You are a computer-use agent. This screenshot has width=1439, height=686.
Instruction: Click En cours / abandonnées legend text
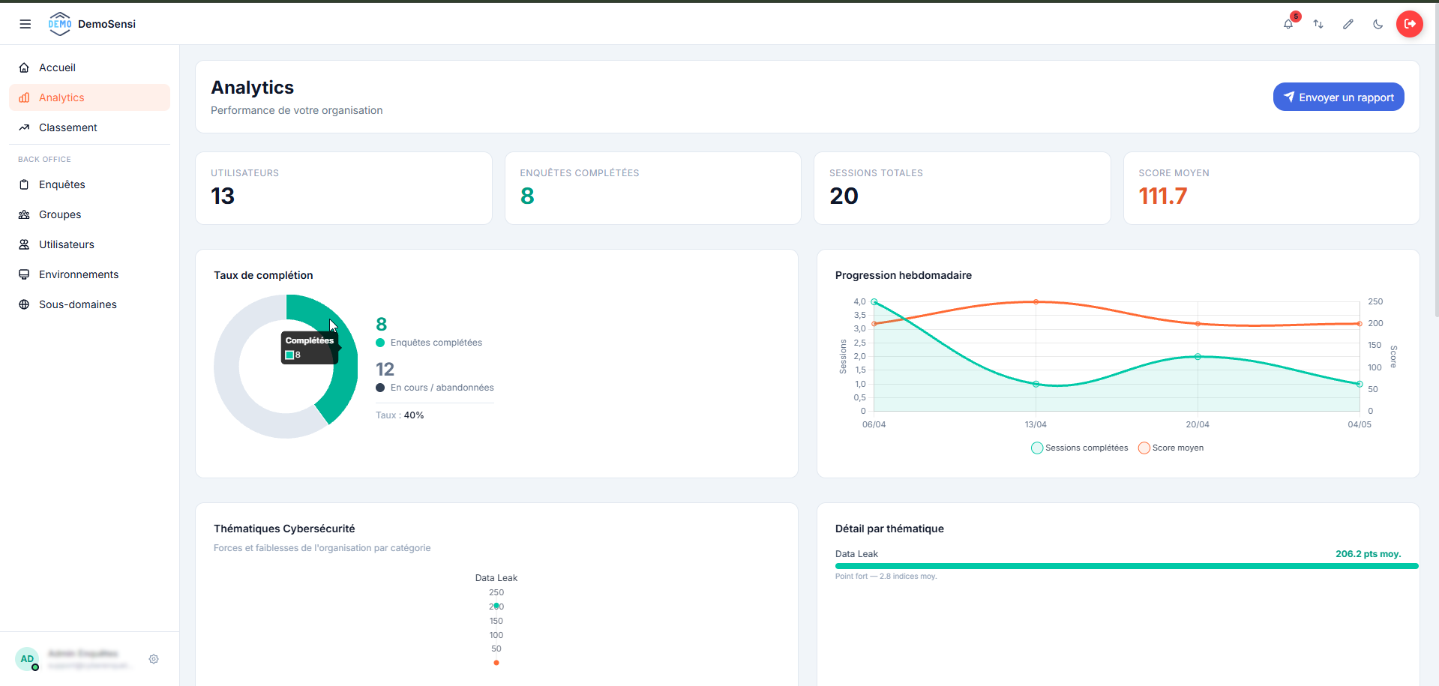[x=442, y=388]
